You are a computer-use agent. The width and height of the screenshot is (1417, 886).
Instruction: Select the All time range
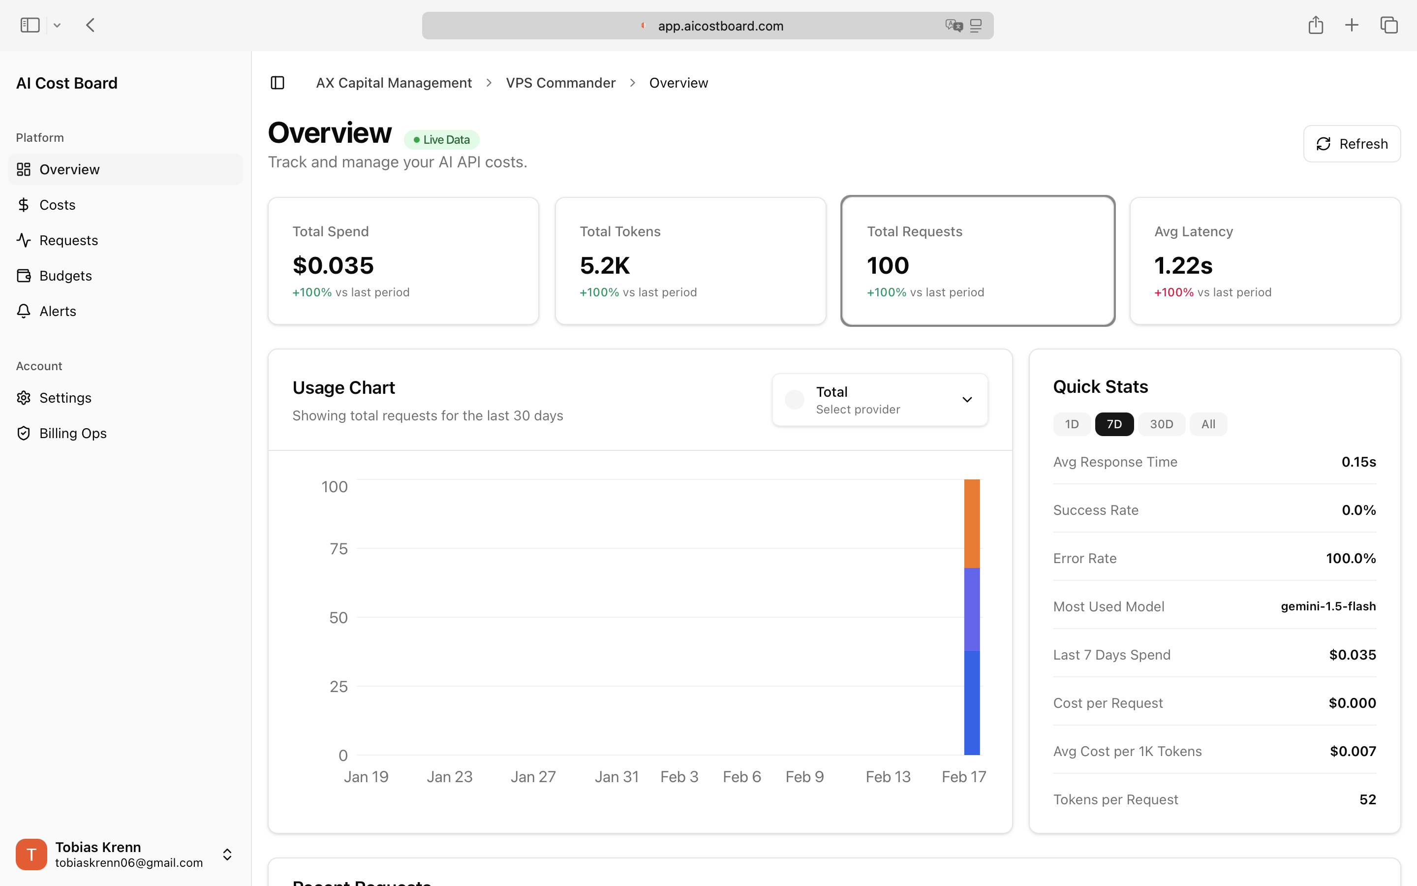coord(1208,424)
